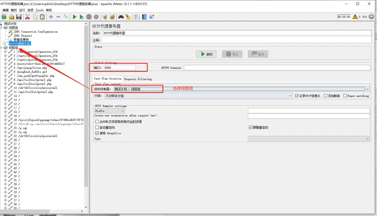Screen dimensions: 377x216
Task: Open the 选项 menu
Action: coord(30,10)
